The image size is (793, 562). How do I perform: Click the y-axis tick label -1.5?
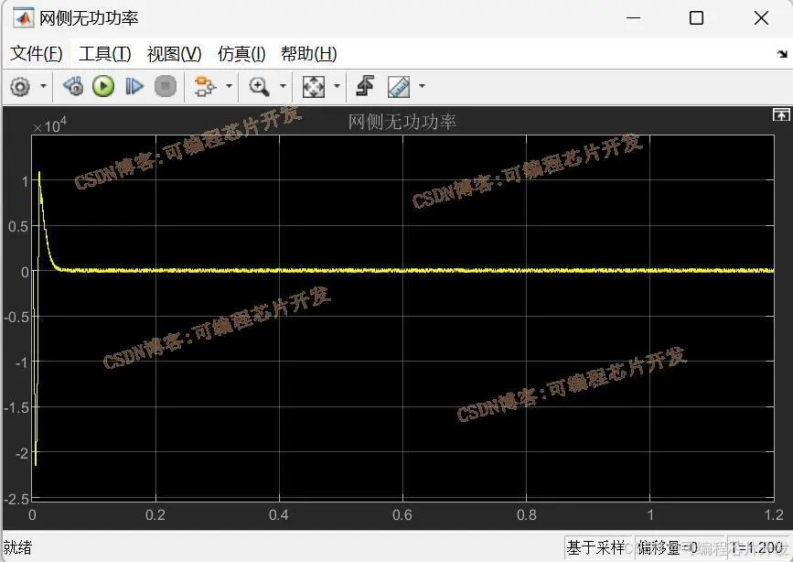pos(16,407)
